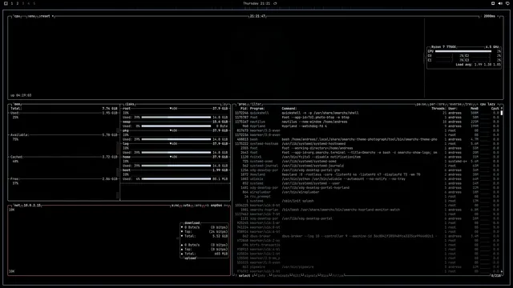Screen dimensions: 513x288
Task: Toggle the cpu box via its title
Action: (17, 16)
